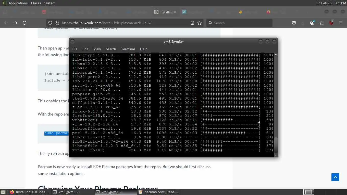The width and height of the screenshot is (347, 195).
Task: Focus the Firefox Search box
Action: click(239, 23)
